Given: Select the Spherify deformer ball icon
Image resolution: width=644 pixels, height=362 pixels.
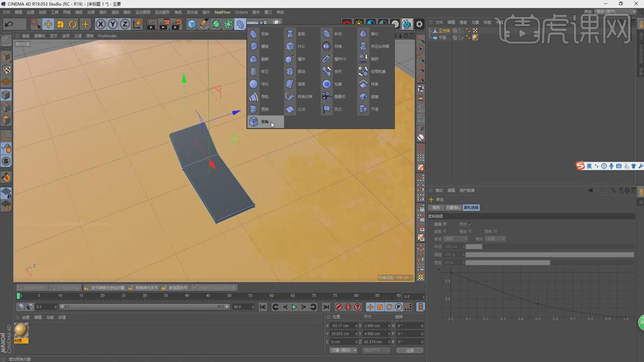Looking at the screenshot, I should [254, 84].
